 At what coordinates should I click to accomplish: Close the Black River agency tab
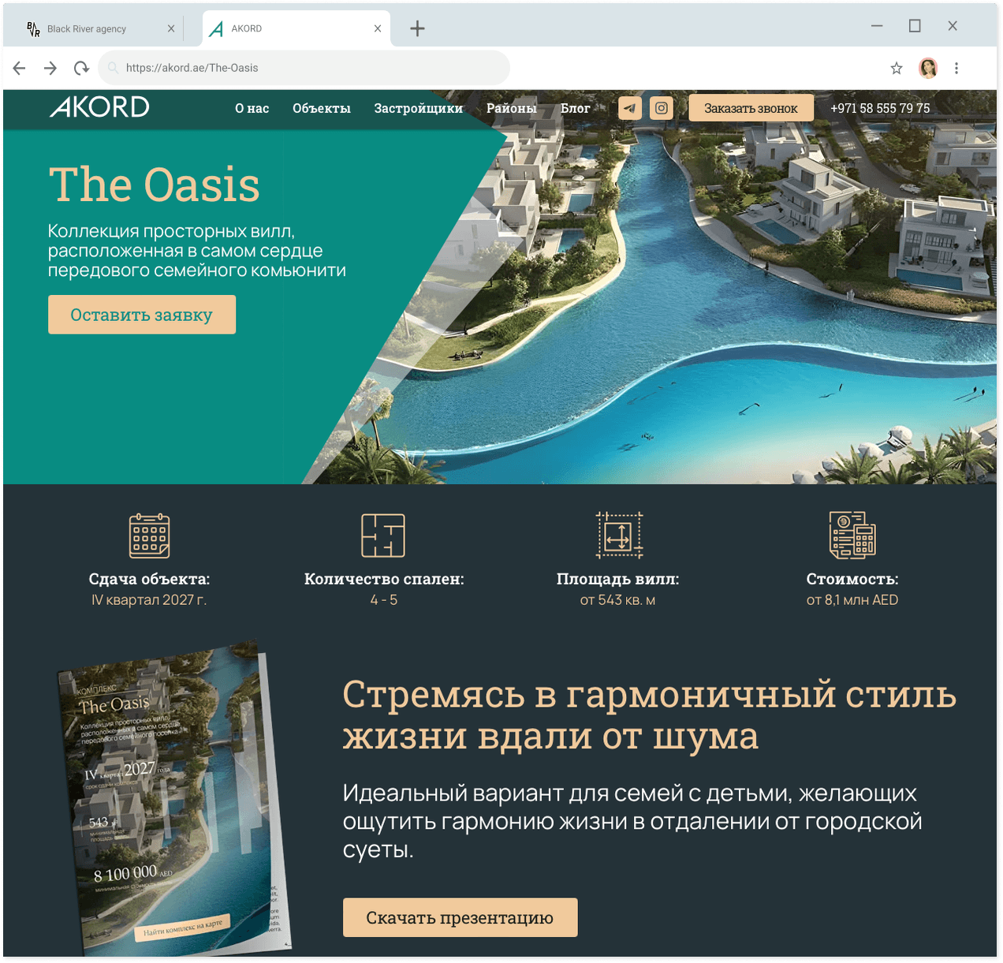click(171, 28)
